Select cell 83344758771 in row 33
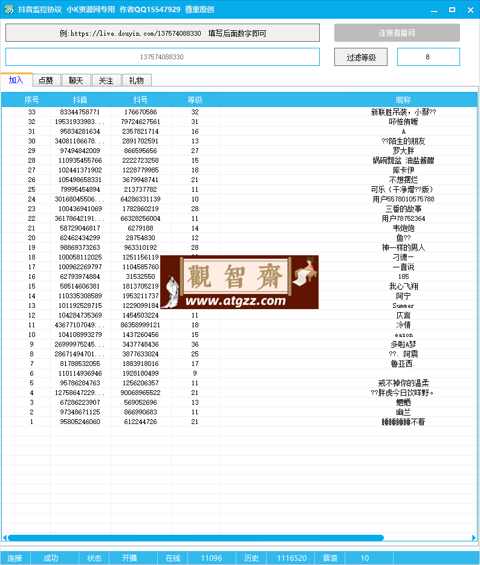The width and height of the screenshot is (480, 565). pos(80,112)
